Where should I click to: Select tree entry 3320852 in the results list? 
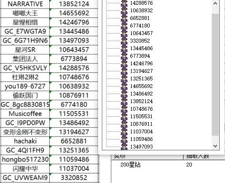140,41
